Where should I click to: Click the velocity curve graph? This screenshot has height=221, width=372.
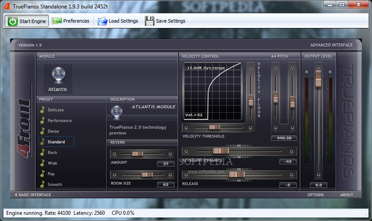tap(213, 91)
